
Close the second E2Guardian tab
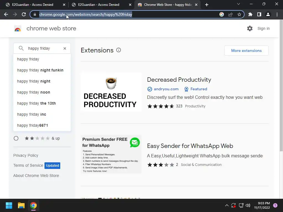[x=130, y=5]
